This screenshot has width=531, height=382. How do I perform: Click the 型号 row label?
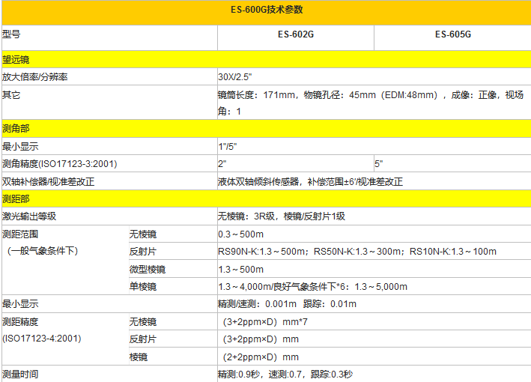pyautogui.click(x=11, y=34)
